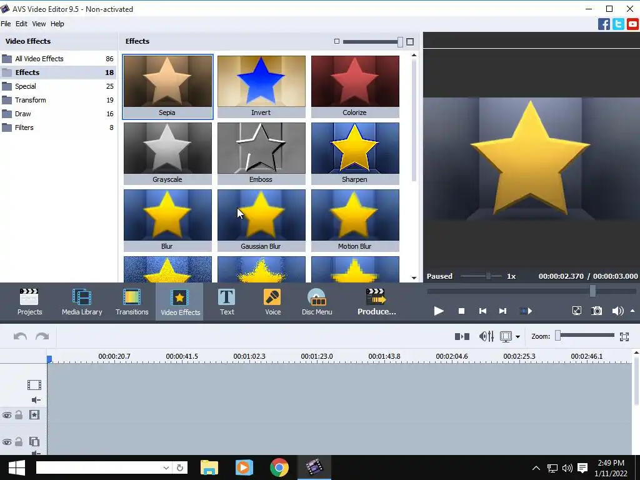This screenshot has width=640, height=480.
Task: Set largest thumbnail size icon
Action: 410,42
